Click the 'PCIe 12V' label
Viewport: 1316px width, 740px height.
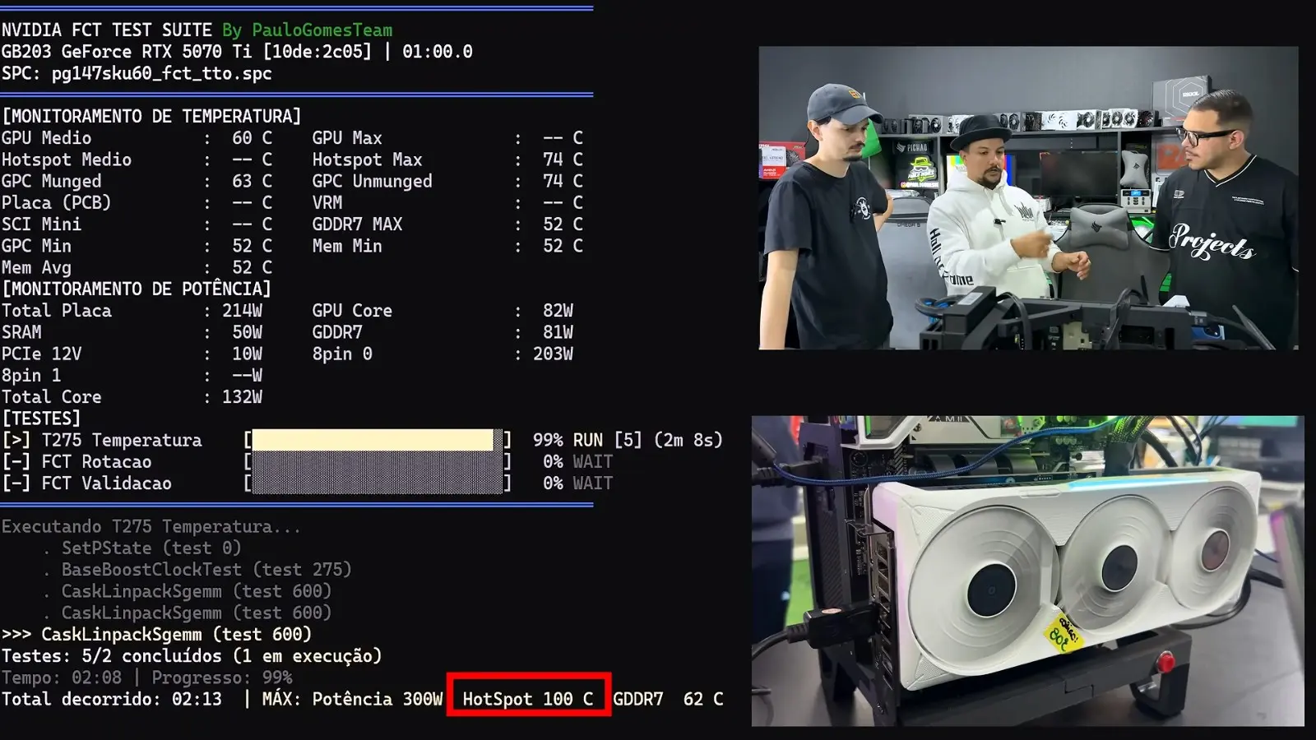[x=41, y=354]
